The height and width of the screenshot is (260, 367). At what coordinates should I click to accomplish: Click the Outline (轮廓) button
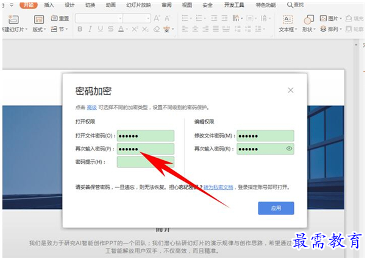(x=354, y=29)
